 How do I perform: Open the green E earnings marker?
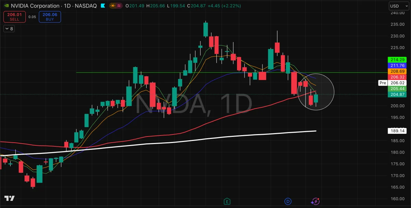226,201
